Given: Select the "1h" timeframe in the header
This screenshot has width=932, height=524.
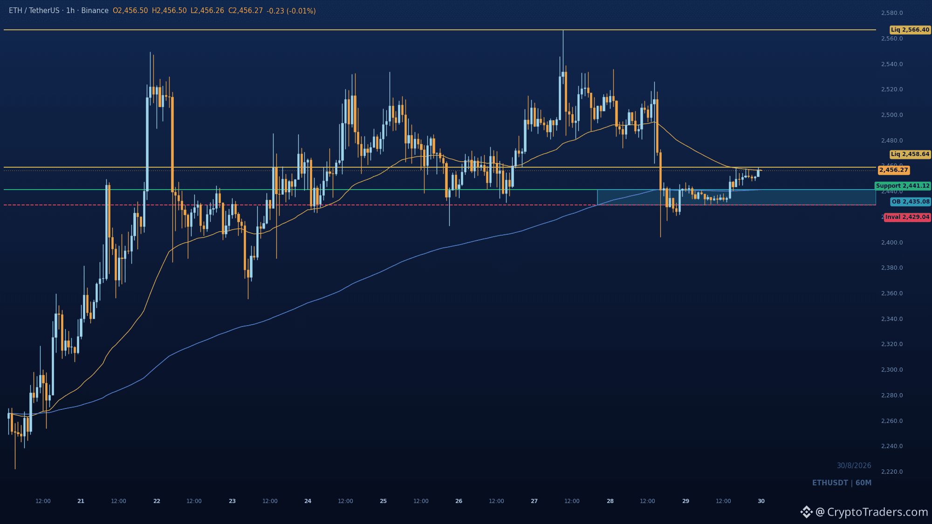Looking at the screenshot, I should 70,11.
